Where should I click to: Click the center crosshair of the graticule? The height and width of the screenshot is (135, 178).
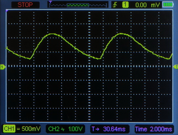tap(89, 66)
